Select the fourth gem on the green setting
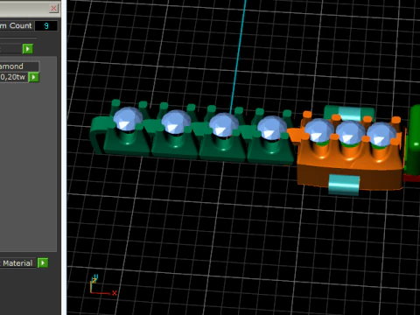 [x=272, y=128]
